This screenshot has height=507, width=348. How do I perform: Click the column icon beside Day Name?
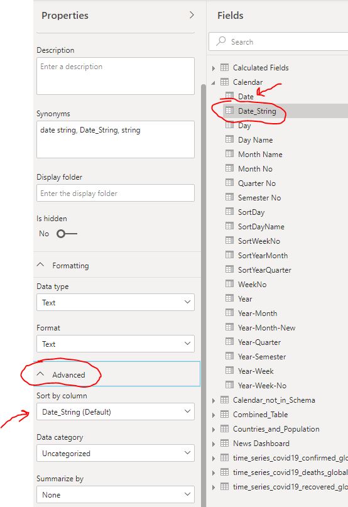point(229,139)
